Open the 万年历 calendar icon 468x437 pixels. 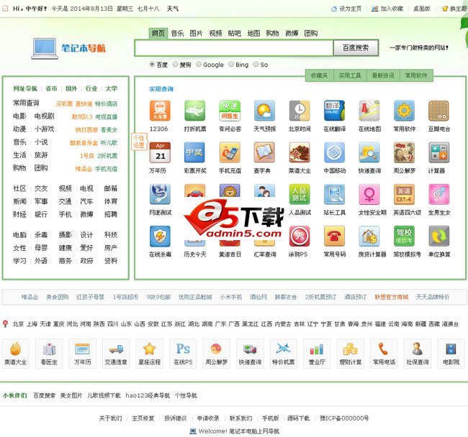pos(160,152)
